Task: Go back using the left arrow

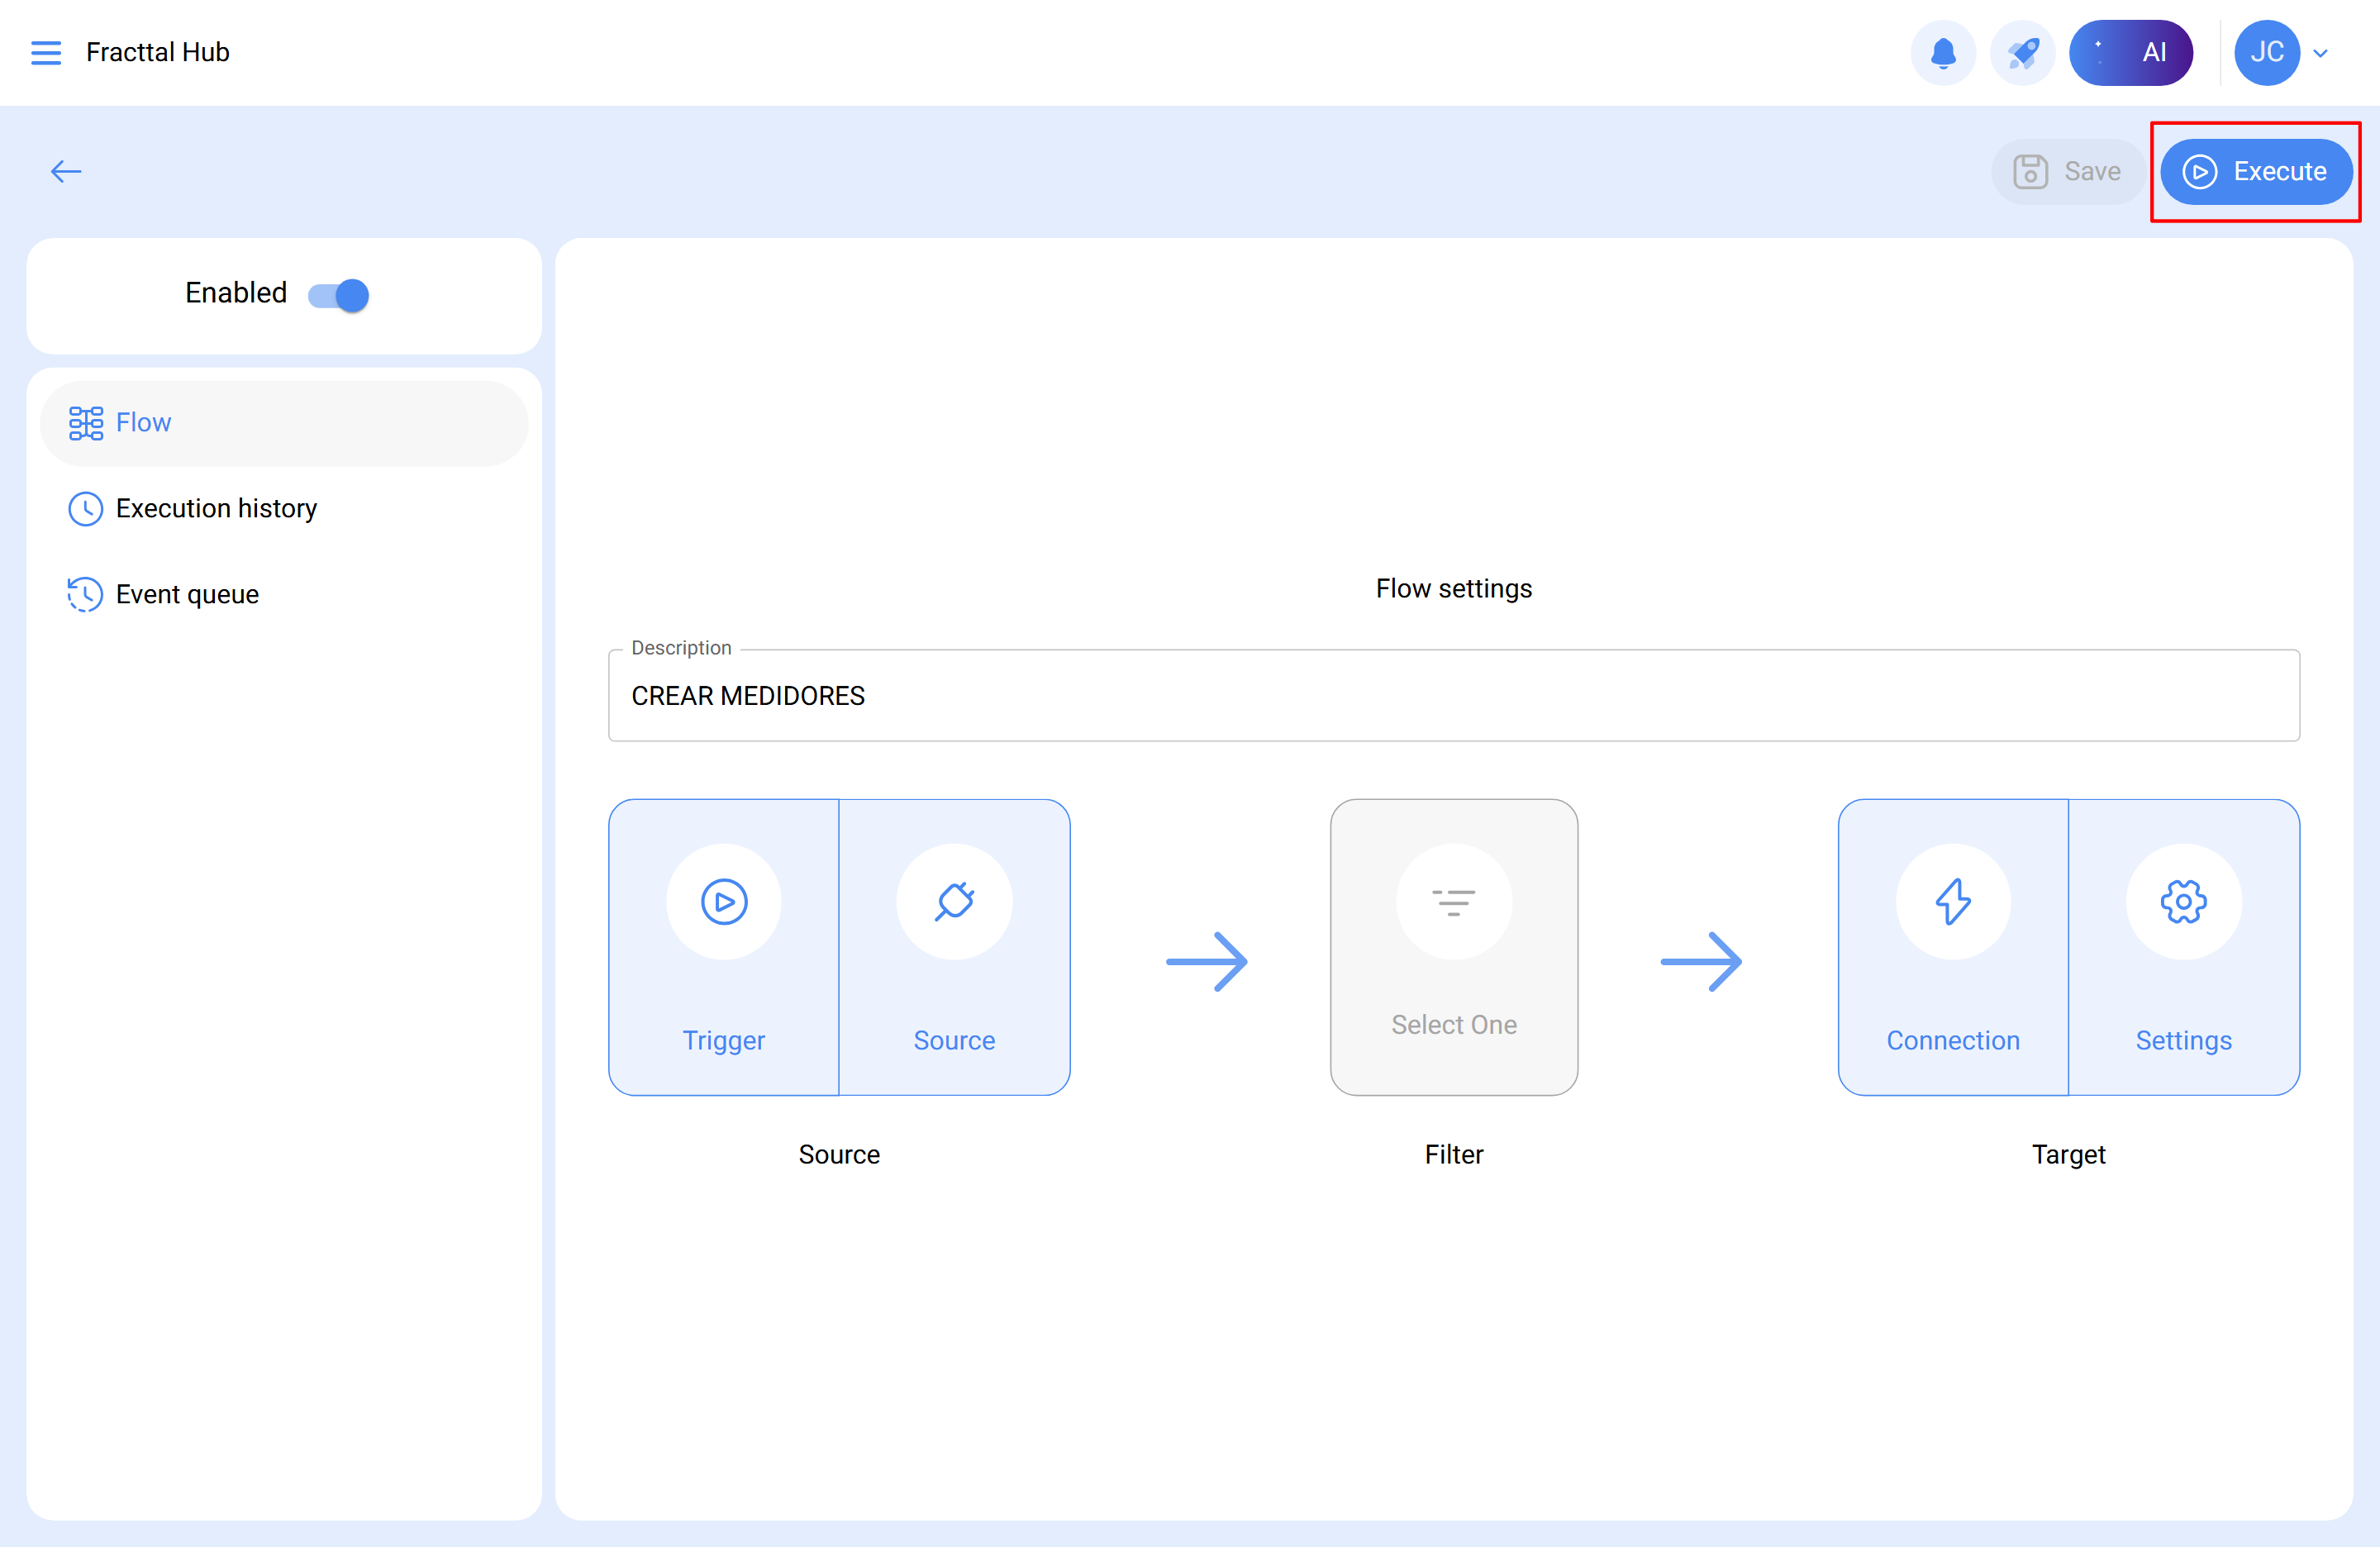Action: point(66,171)
